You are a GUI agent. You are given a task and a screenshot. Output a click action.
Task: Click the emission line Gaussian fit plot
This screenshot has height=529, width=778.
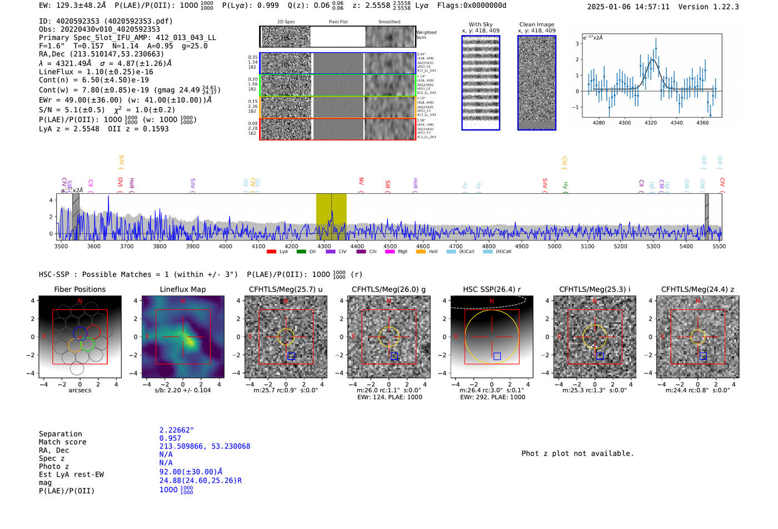(652, 75)
